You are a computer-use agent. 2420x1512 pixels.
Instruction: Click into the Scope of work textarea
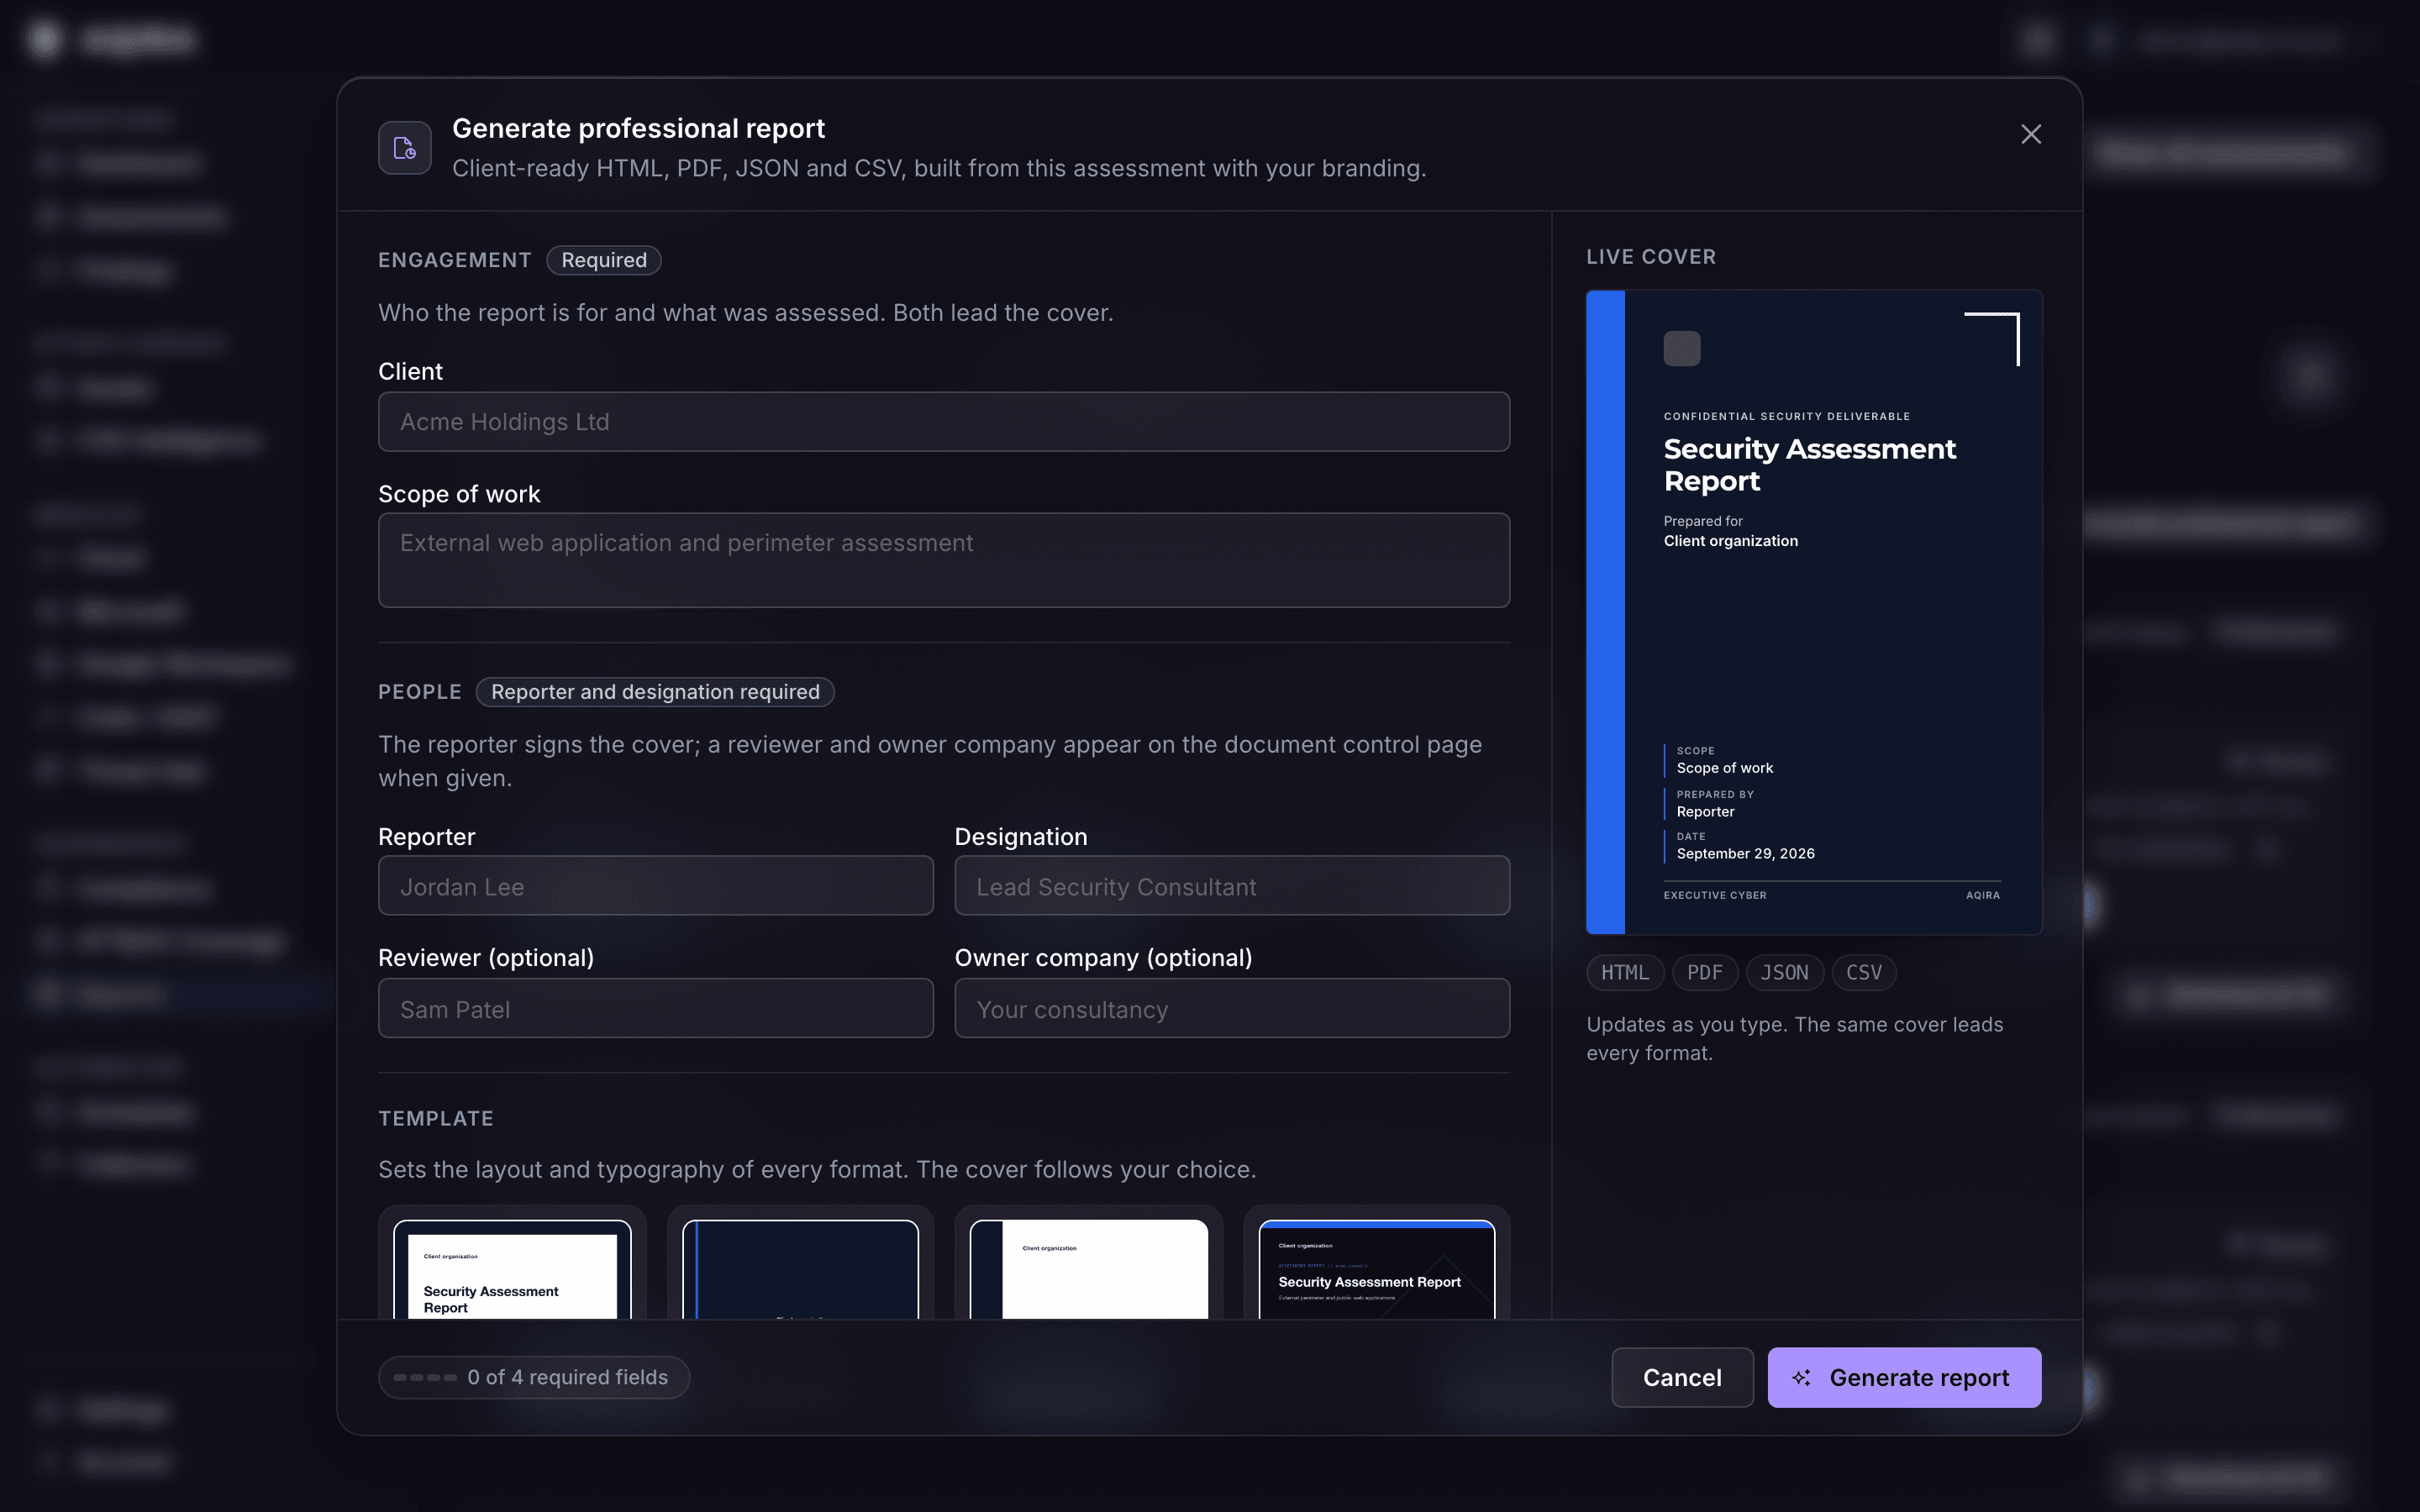tap(943, 560)
